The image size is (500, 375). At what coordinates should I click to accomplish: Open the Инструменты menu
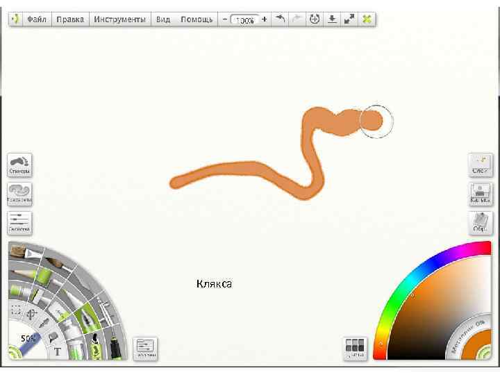(119, 19)
